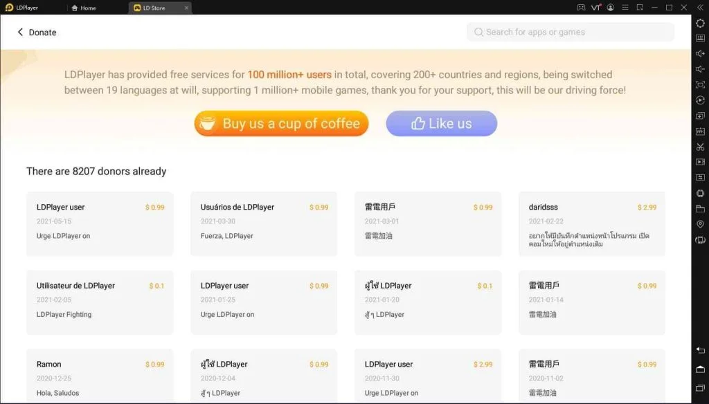709x404 pixels.
Task: Open gamepad controller settings in the title bar
Action: (x=581, y=7)
